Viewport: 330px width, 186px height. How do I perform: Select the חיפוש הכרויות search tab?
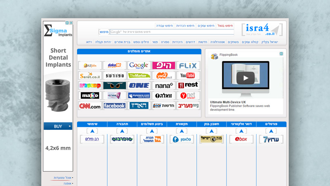[x=185, y=26]
